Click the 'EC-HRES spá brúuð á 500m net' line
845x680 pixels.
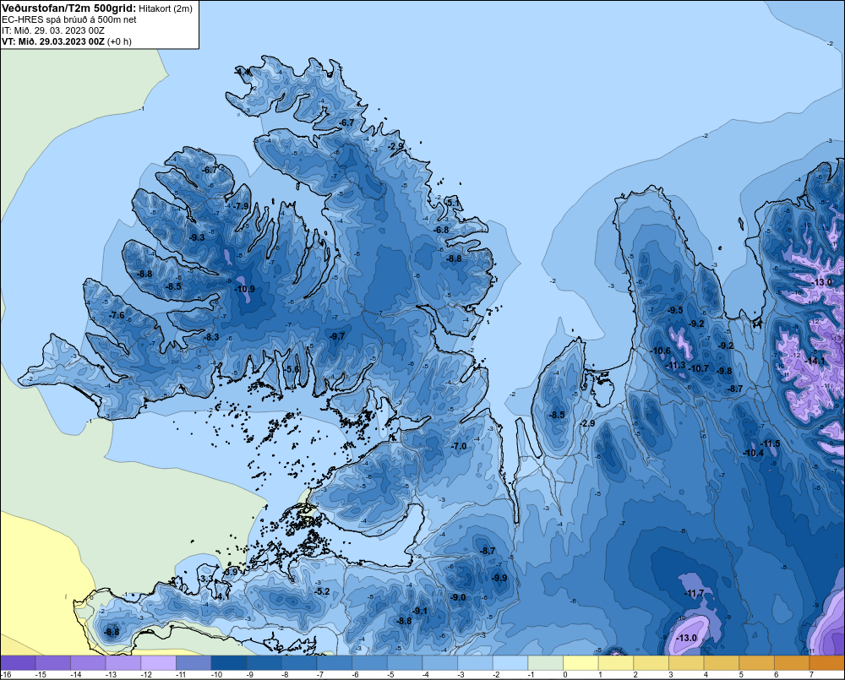(69, 19)
